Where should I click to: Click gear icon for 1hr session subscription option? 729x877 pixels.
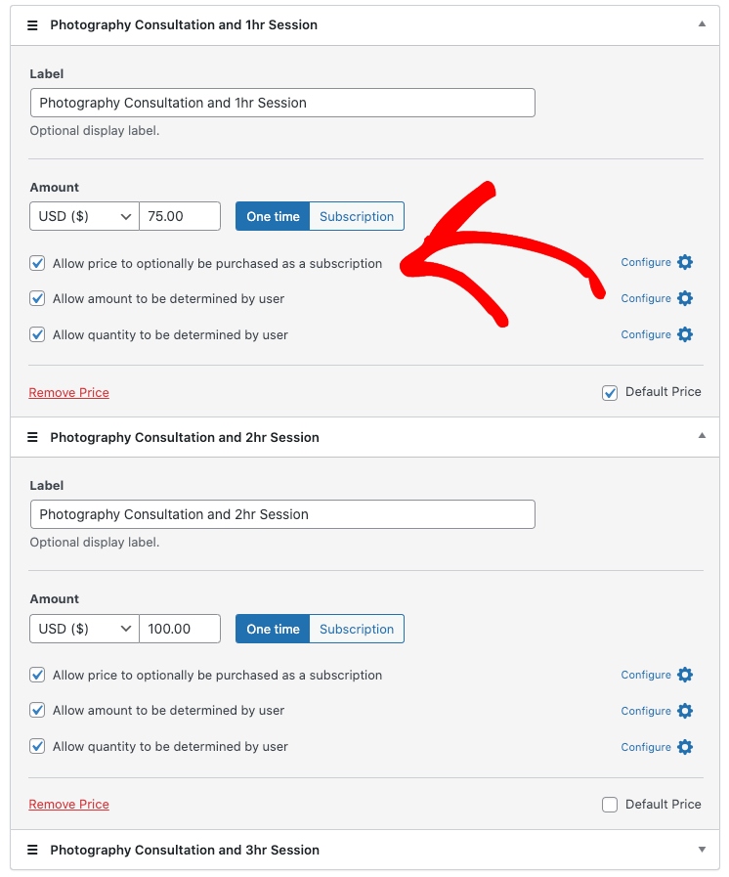(x=685, y=262)
